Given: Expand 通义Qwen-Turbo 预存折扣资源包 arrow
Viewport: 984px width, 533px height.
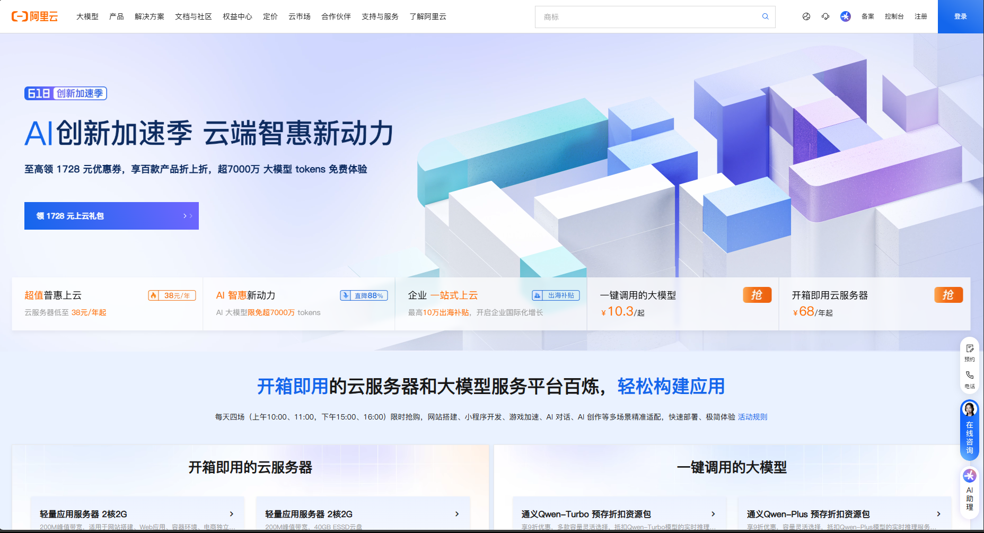Looking at the screenshot, I should coord(713,514).
